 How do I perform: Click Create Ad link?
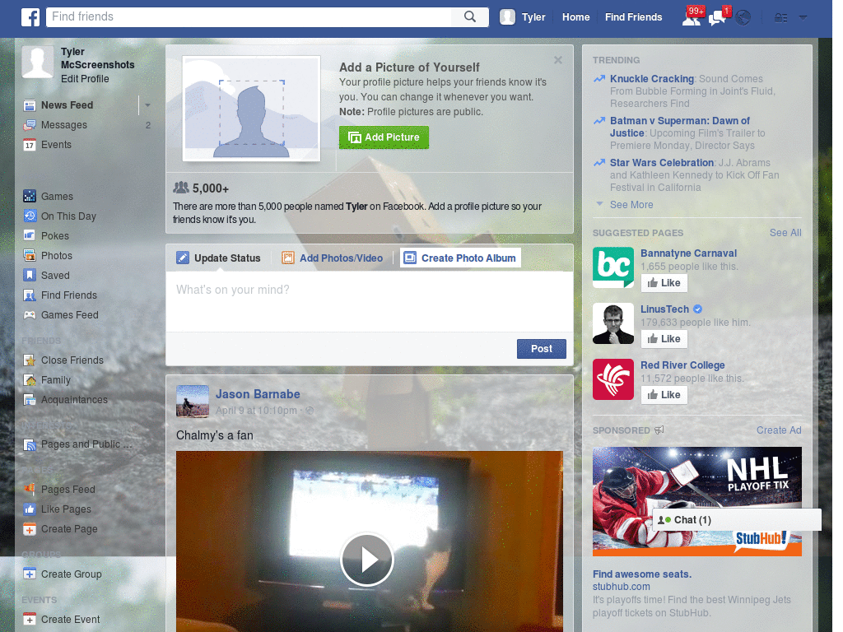point(779,430)
